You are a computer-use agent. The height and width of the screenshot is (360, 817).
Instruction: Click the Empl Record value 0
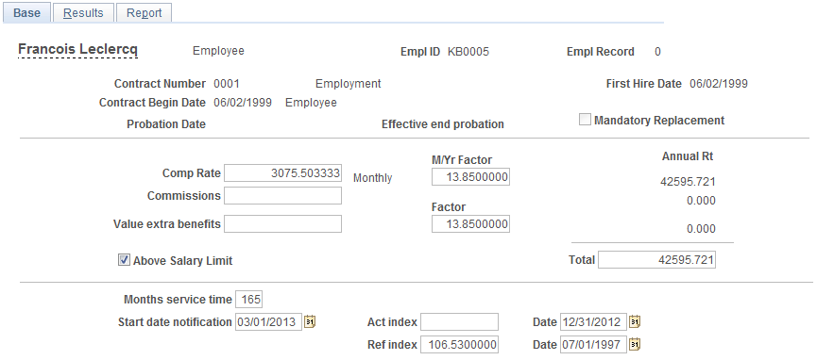click(657, 52)
